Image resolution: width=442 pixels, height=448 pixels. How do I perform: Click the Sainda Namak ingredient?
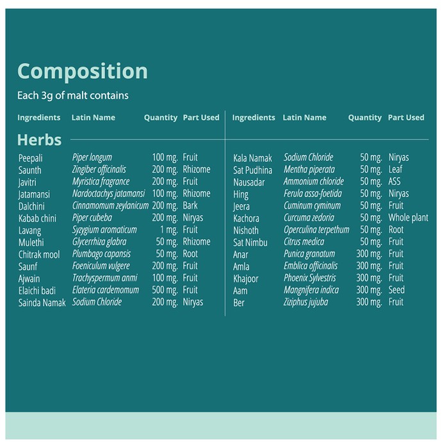tap(42, 303)
